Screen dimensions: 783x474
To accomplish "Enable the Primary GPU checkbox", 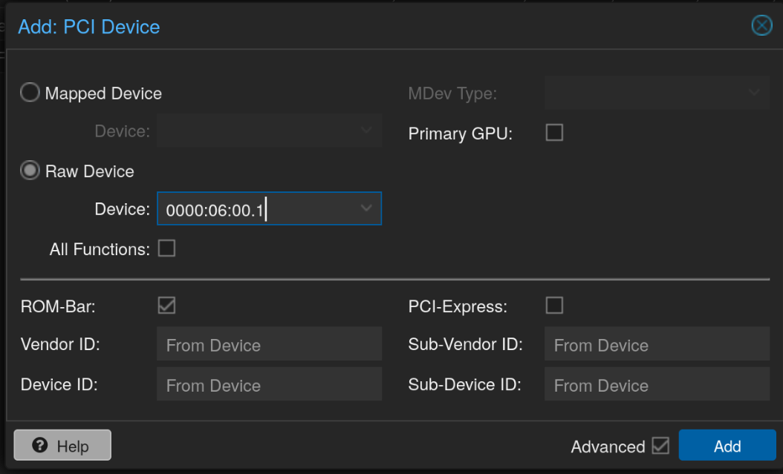I will [x=554, y=133].
